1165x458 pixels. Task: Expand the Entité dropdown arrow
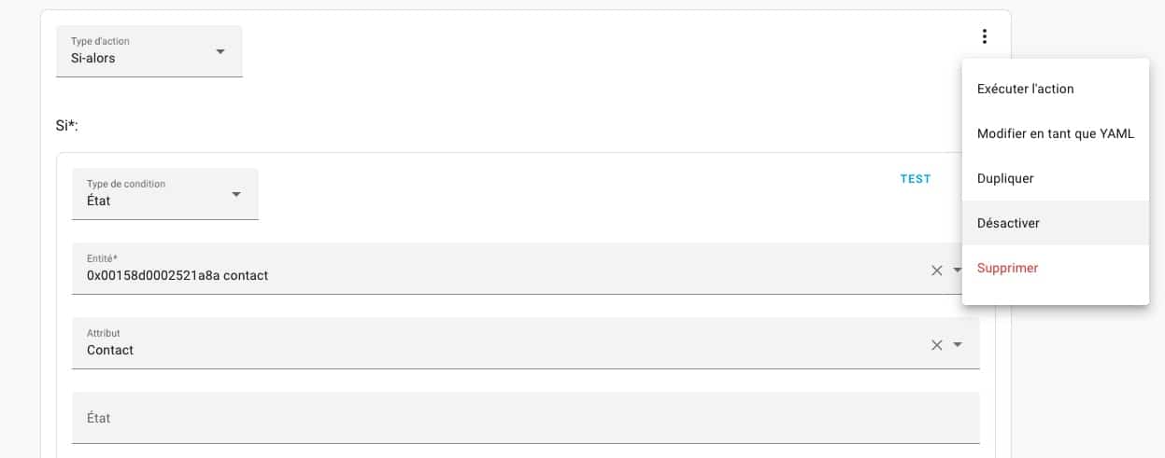coord(957,271)
